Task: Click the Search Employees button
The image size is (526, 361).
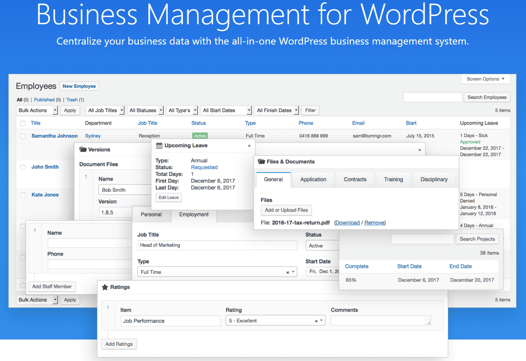Action: [x=487, y=97]
